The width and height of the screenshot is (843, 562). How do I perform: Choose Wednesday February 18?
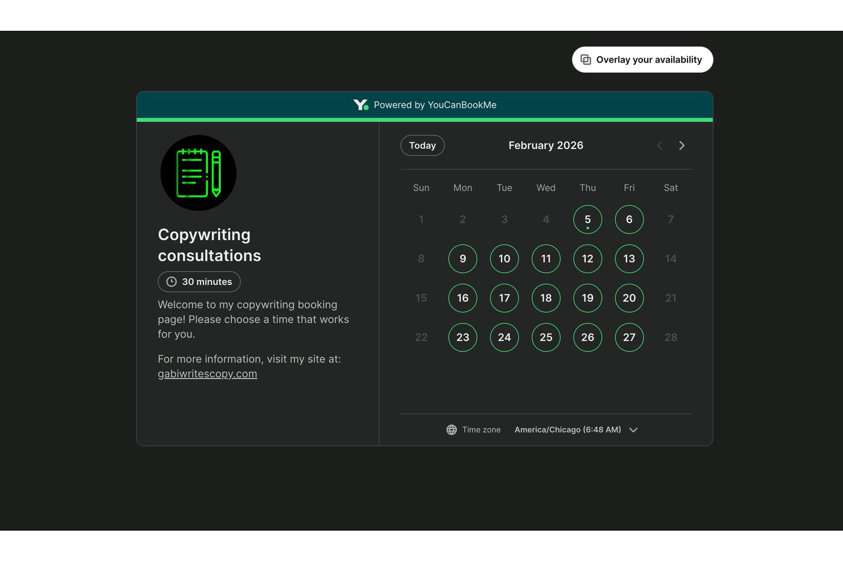point(546,298)
